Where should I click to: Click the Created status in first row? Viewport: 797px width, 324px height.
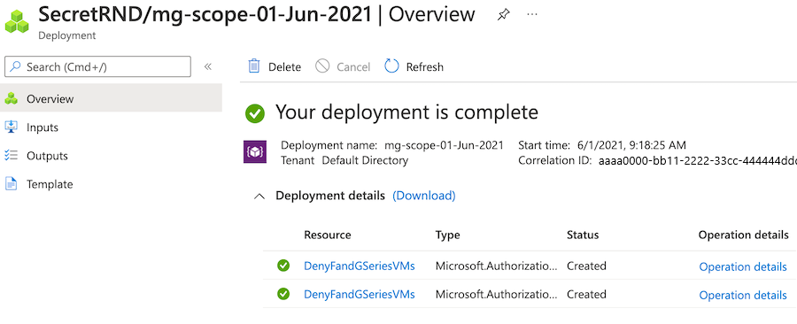586,266
